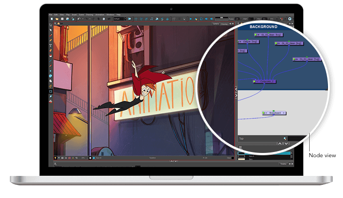Click the Undo arrow icon
Screen dimensions: 343x198
click(x=79, y=19)
